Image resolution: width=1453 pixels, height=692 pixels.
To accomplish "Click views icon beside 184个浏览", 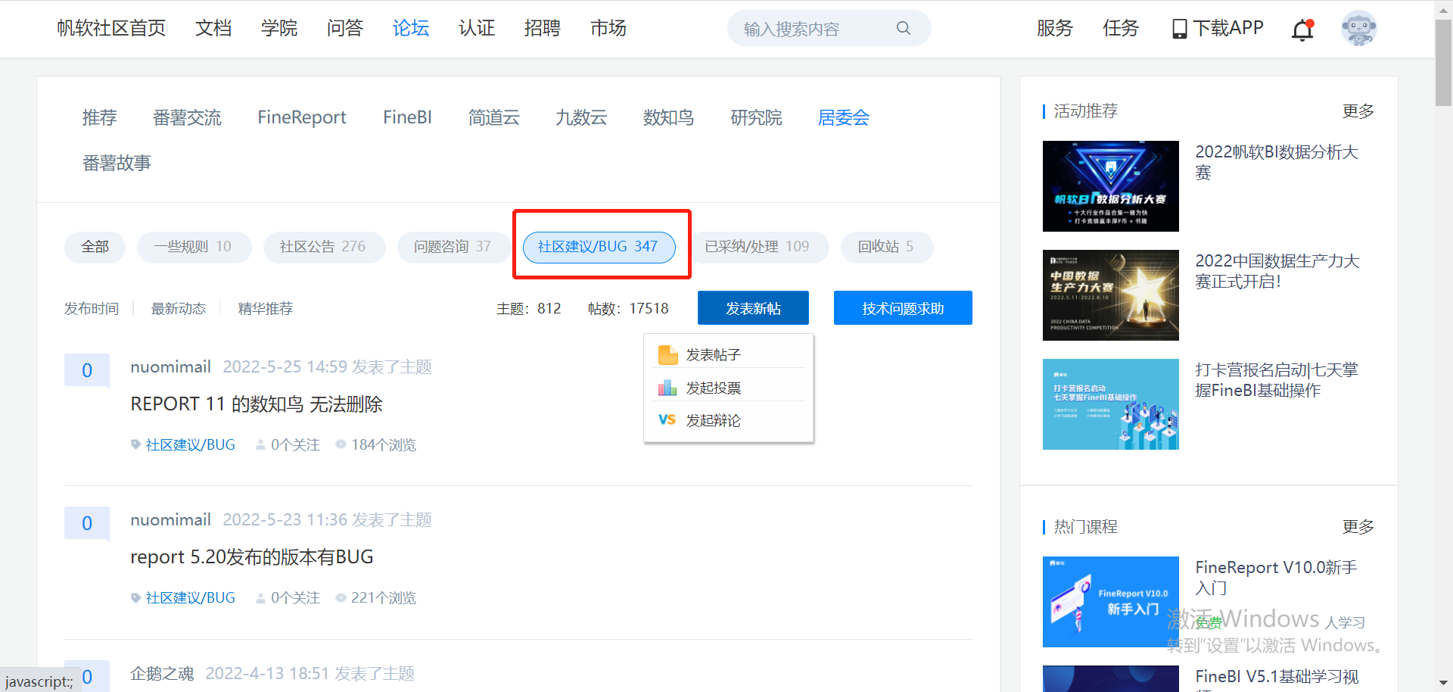I will pyautogui.click(x=341, y=445).
